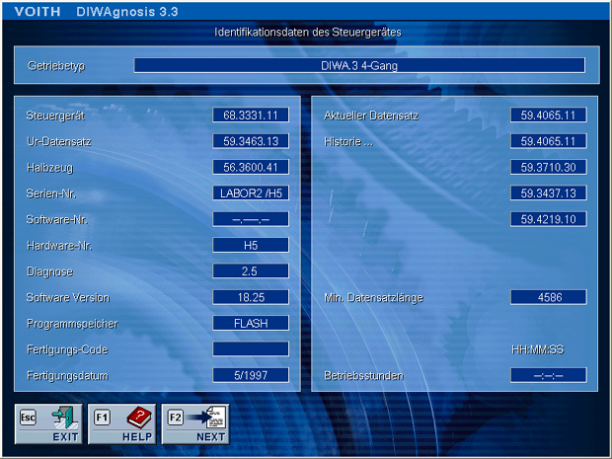The image size is (612, 459).
Task: Click the Esc key icon
Action: coord(28,418)
